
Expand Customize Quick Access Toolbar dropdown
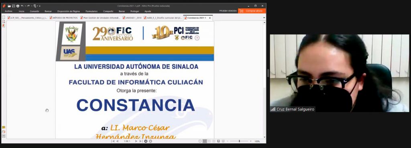coord(40,6)
